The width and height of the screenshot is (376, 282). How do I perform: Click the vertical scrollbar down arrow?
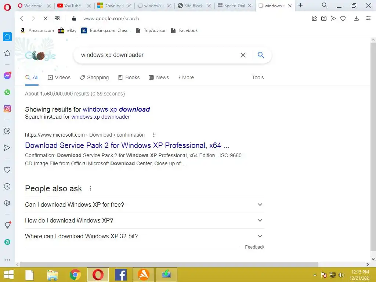[373, 259]
